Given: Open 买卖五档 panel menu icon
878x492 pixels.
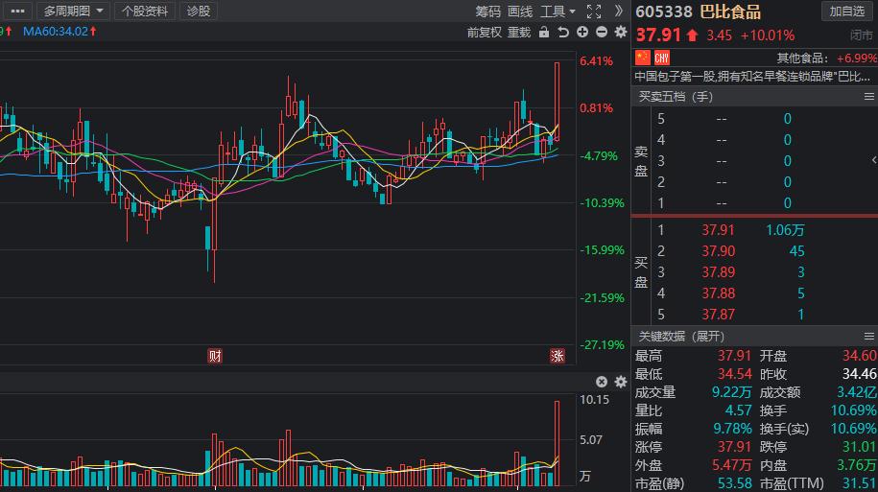Looking at the screenshot, I should tap(868, 96).
